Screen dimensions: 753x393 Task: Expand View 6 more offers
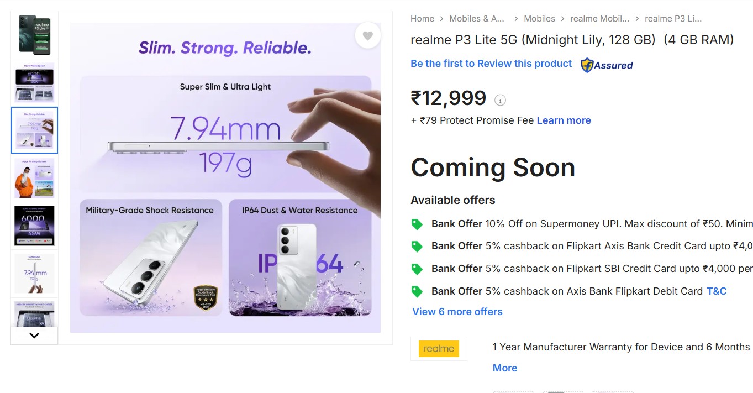click(457, 312)
